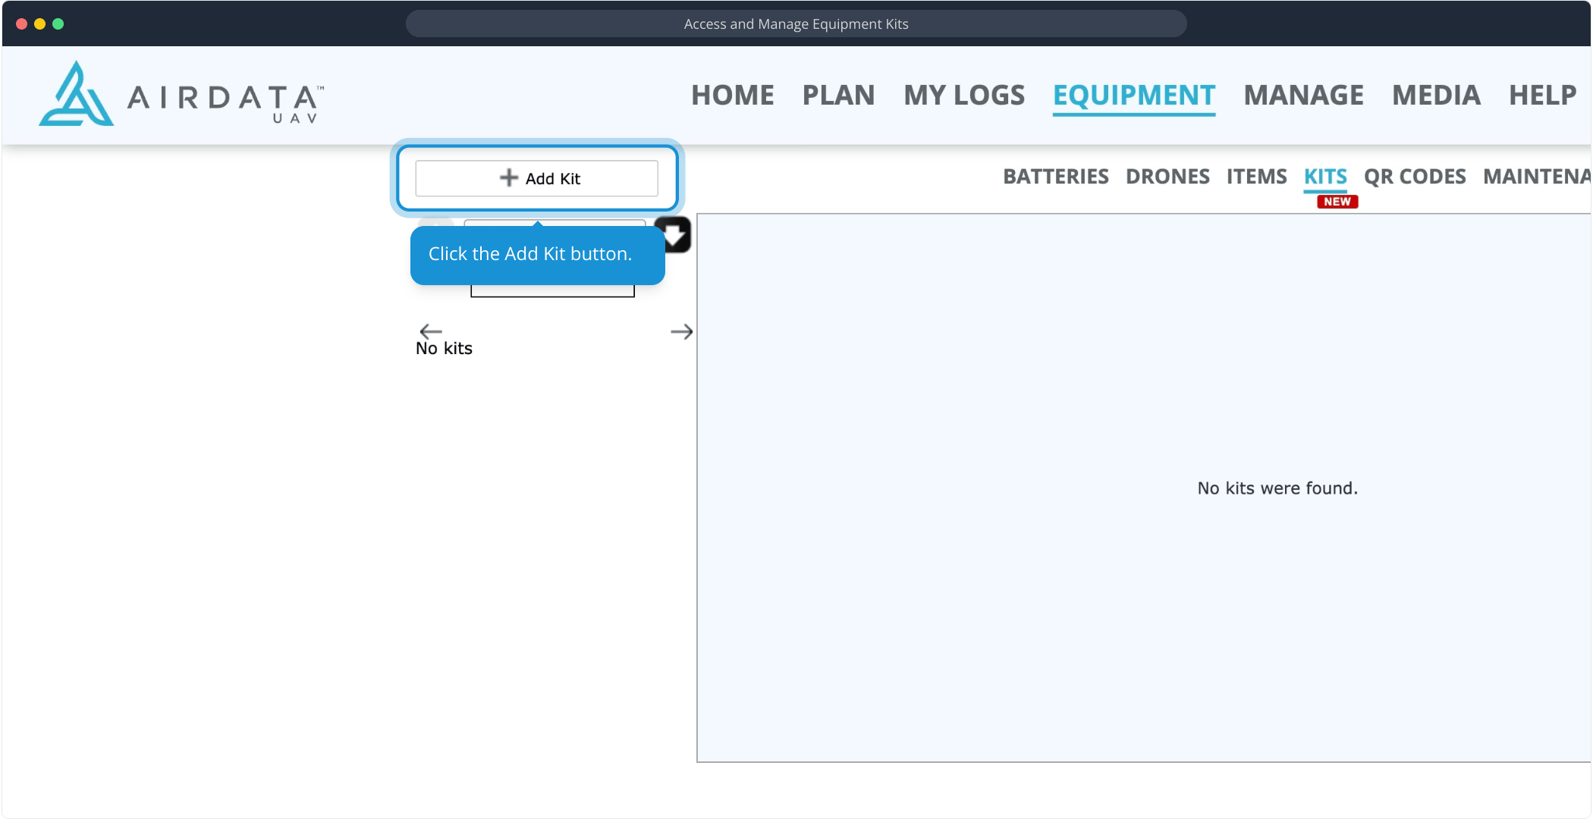Click the left arrow above No kits
Screen dimensions: 1593x819
[430, 331]
